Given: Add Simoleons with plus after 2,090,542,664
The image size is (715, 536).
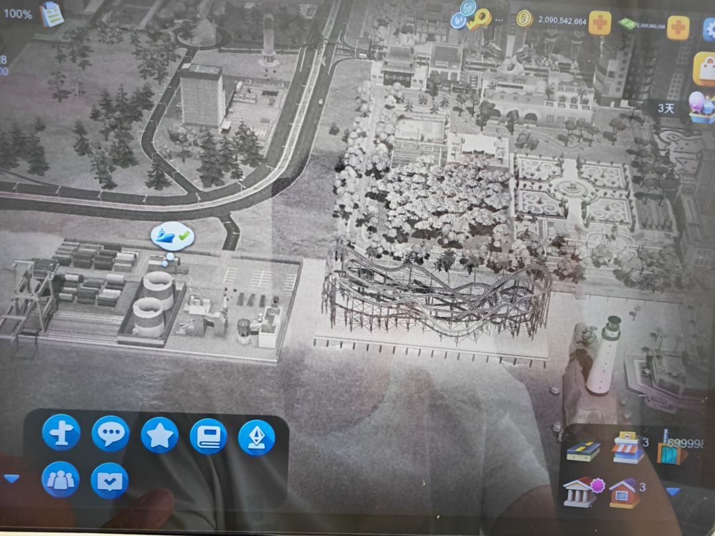Looking at the screenshot, I should [600, 22].
